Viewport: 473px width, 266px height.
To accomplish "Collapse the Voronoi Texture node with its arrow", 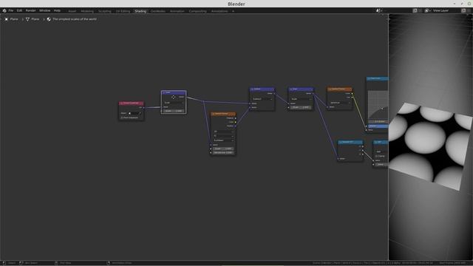I will 214,114.
